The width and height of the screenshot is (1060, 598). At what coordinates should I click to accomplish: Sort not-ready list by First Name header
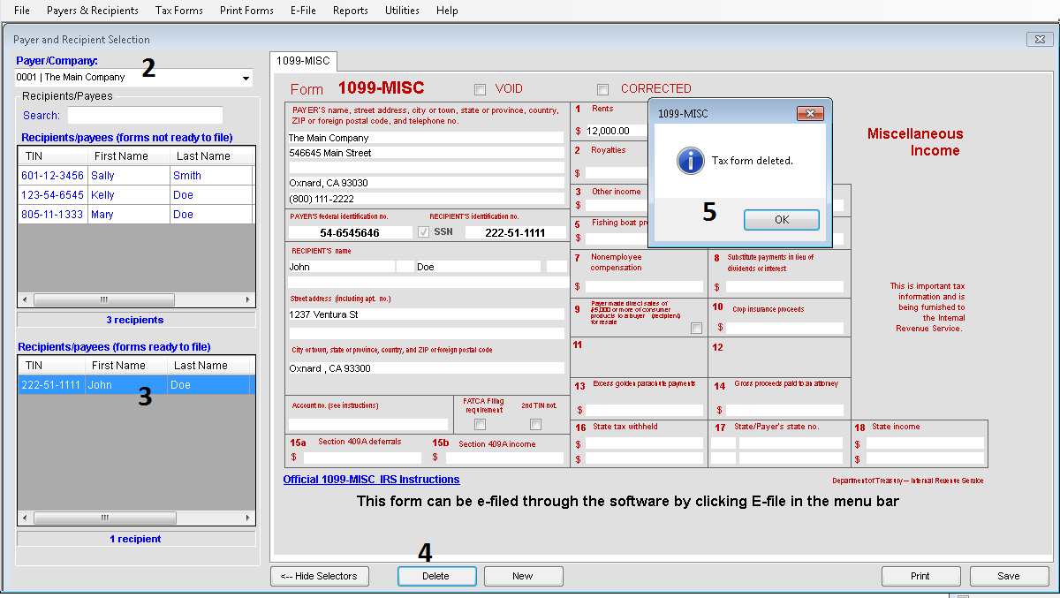click(x=128, y=156)
